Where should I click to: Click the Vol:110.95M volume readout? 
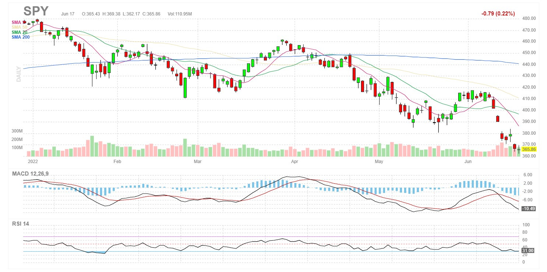(x=180, y=14)
